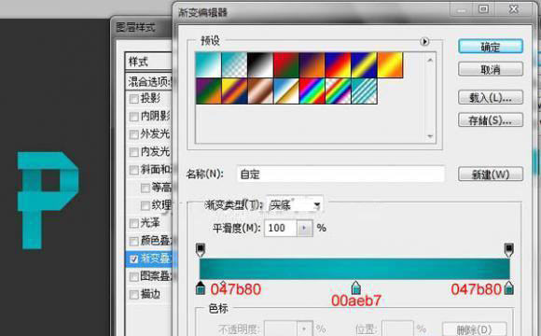Enable the 颜色叠加 checkbox in layer style
This screenshot has height=336, width=541.
click(134, 241)
